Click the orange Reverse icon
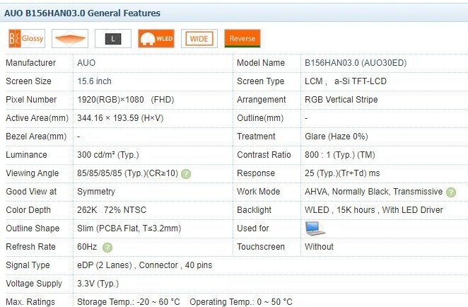Screen dimensions: 468x307 (x=242, y=38)
